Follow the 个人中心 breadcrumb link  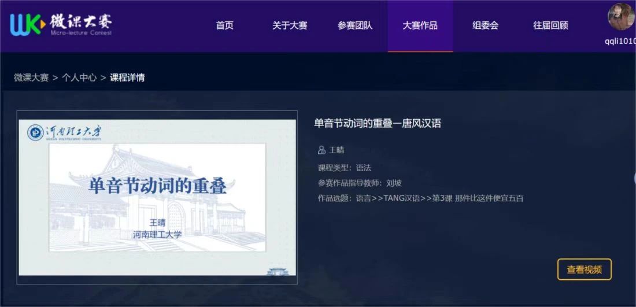[x=79, y=77]
